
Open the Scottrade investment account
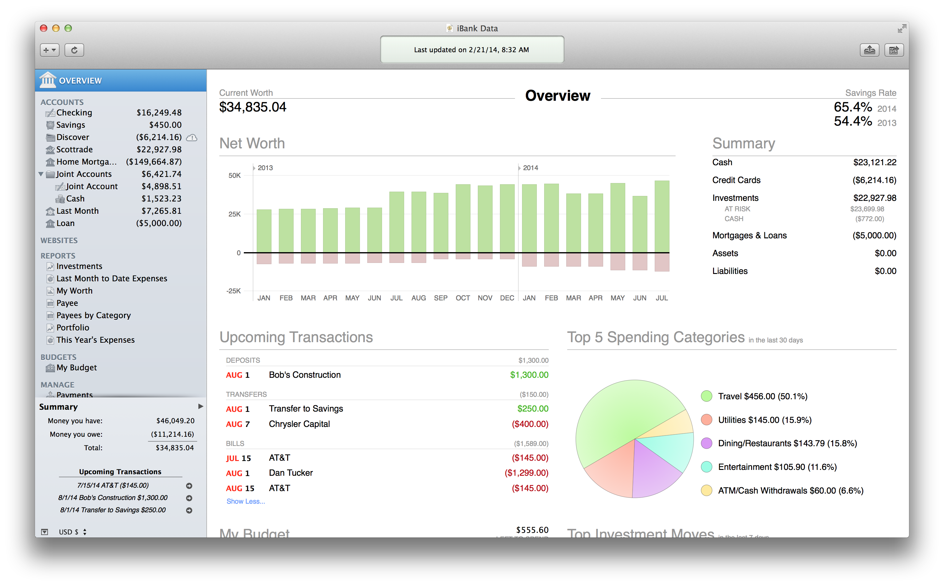point(74,150)
